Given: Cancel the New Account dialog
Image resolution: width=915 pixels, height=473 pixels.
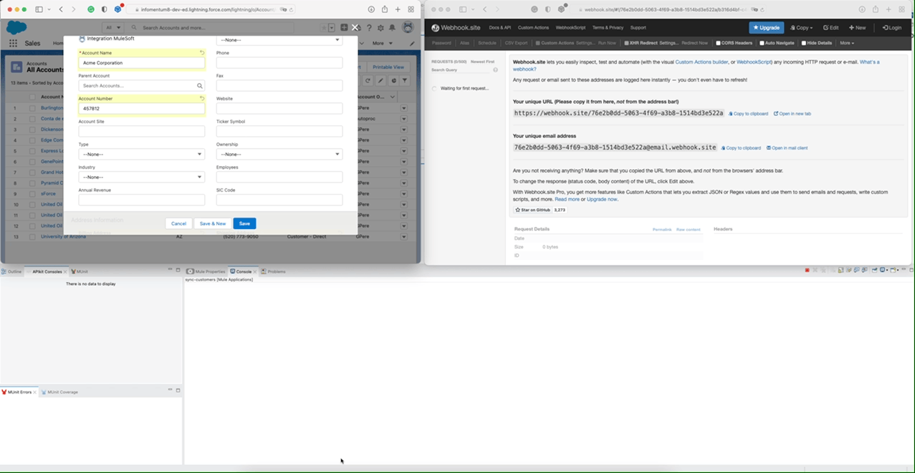Looking at the screenshot, I should pyautogui.click(x=178, y=224).
